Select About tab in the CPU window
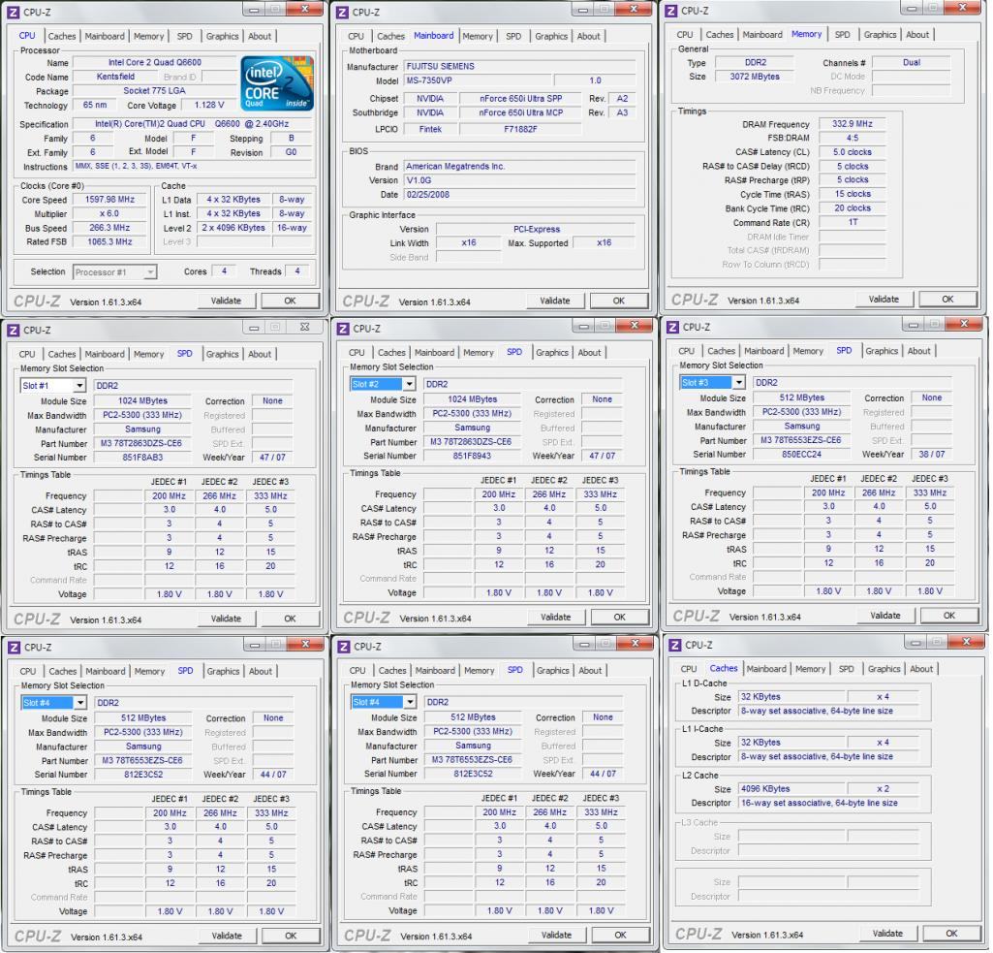This screenshot has width=993, height=953. pos(259,36)
